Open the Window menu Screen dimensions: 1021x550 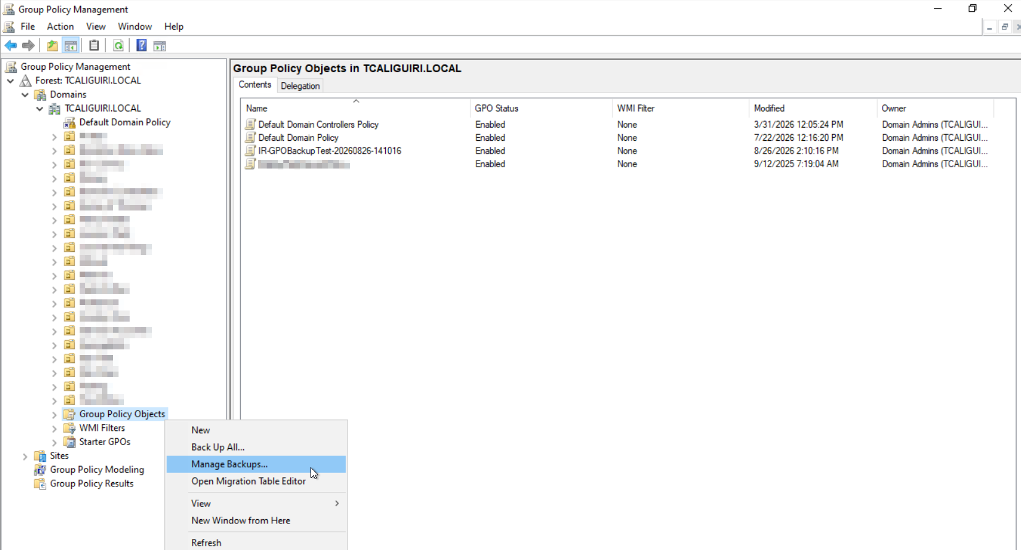135,27
